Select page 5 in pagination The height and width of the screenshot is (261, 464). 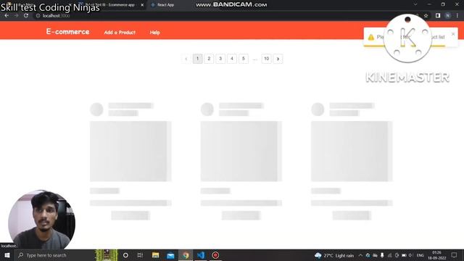click(244, 59)
